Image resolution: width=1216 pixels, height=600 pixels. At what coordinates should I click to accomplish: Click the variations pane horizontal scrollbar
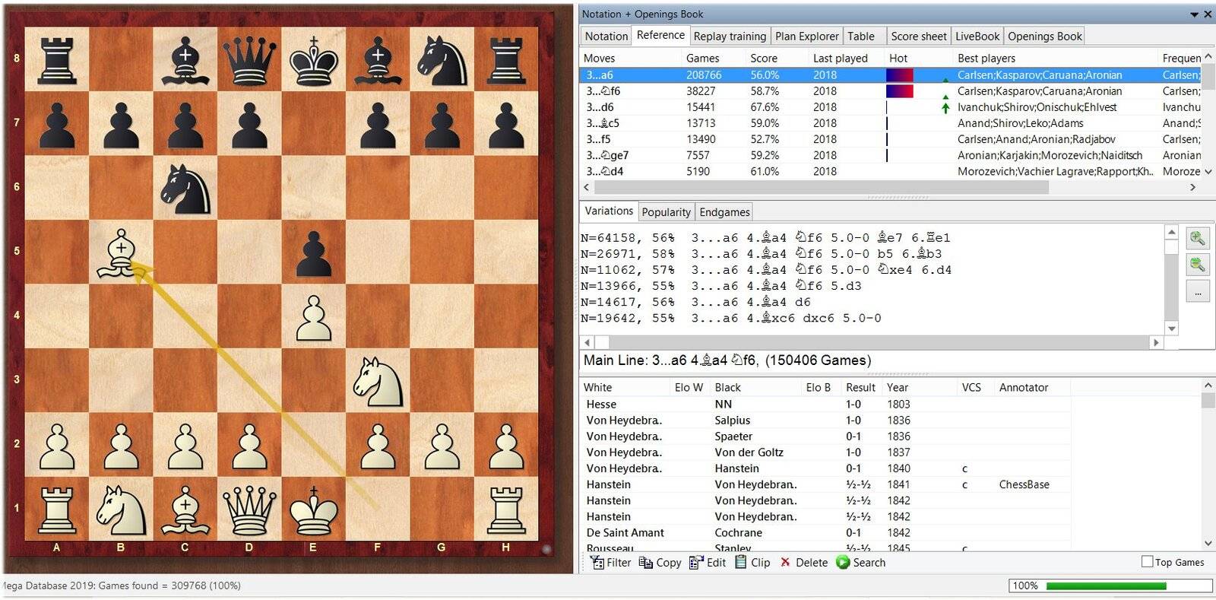(x=872, y=342)
